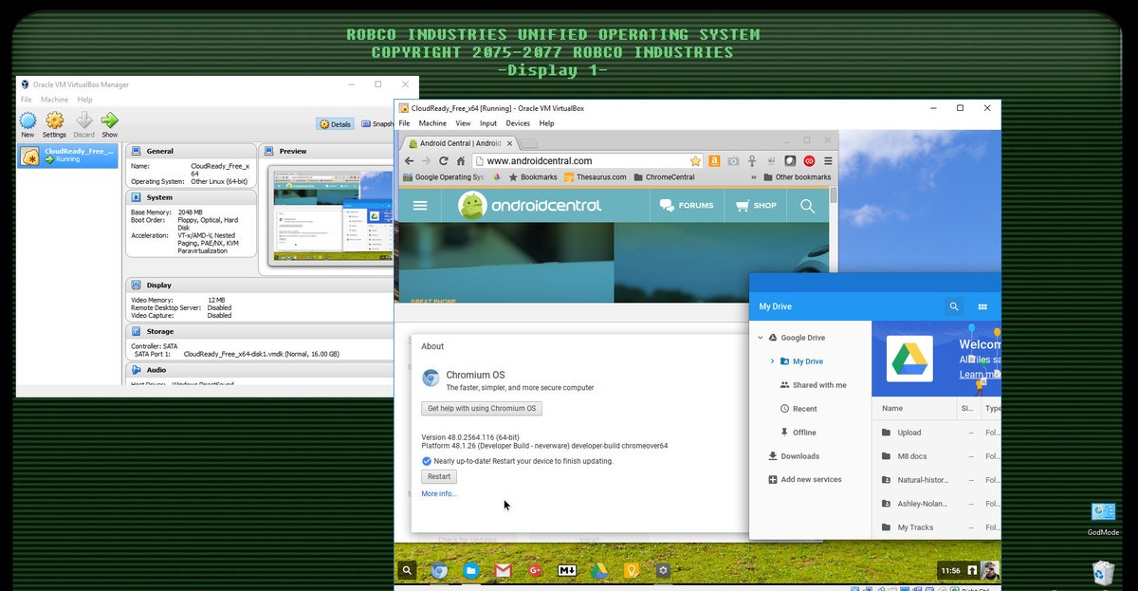This screenshot has height=591, width=1138.
Task: Expand the My Drive tree node
Action: (x=773, y=361)
